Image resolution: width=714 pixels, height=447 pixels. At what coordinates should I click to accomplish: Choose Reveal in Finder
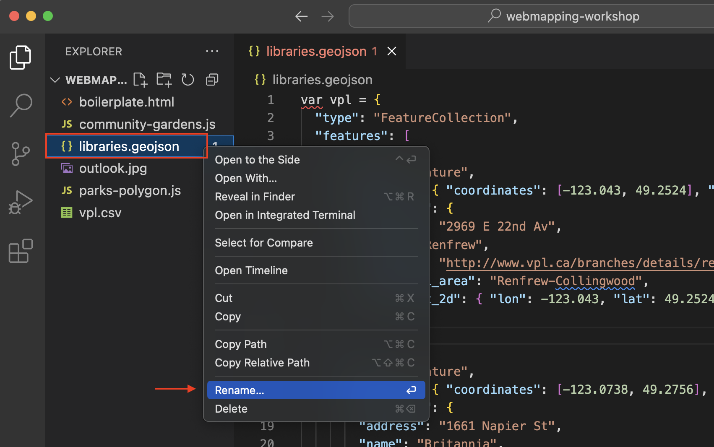coord(316,197)
